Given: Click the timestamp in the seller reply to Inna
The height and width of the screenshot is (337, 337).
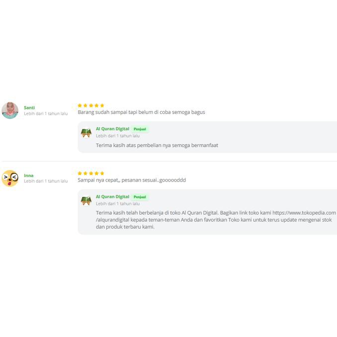Looking at the screenshot, I should pyautogui.click(x=118, y=203).
